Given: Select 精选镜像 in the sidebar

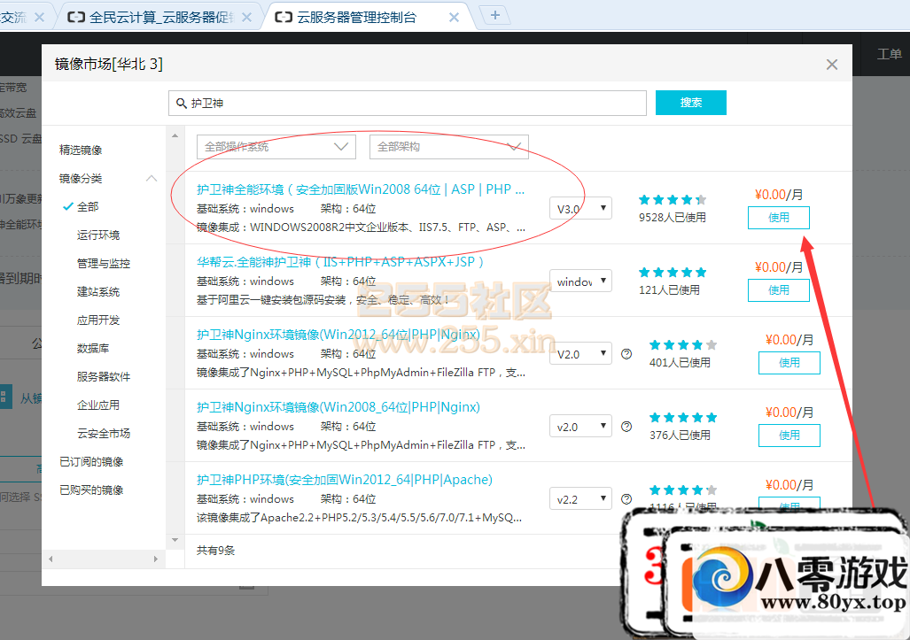Looking at the screenshot, I should (x=81, y=150).
